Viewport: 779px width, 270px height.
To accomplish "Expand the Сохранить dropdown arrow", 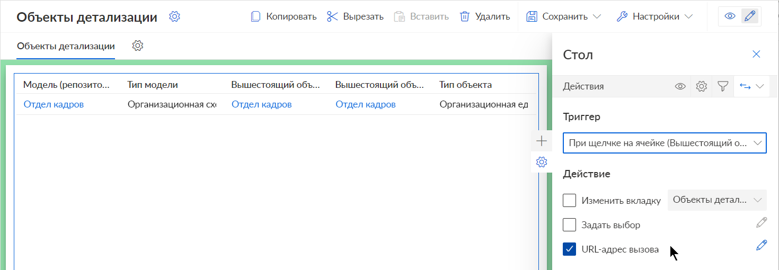I will [597, 16].
